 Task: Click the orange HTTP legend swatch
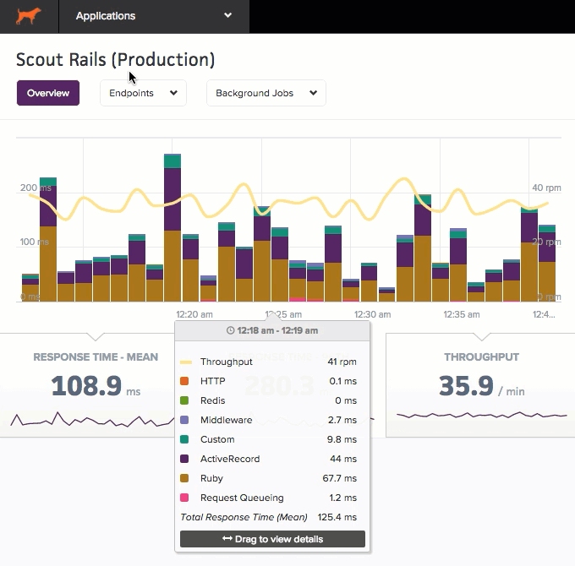coord(184,381)
